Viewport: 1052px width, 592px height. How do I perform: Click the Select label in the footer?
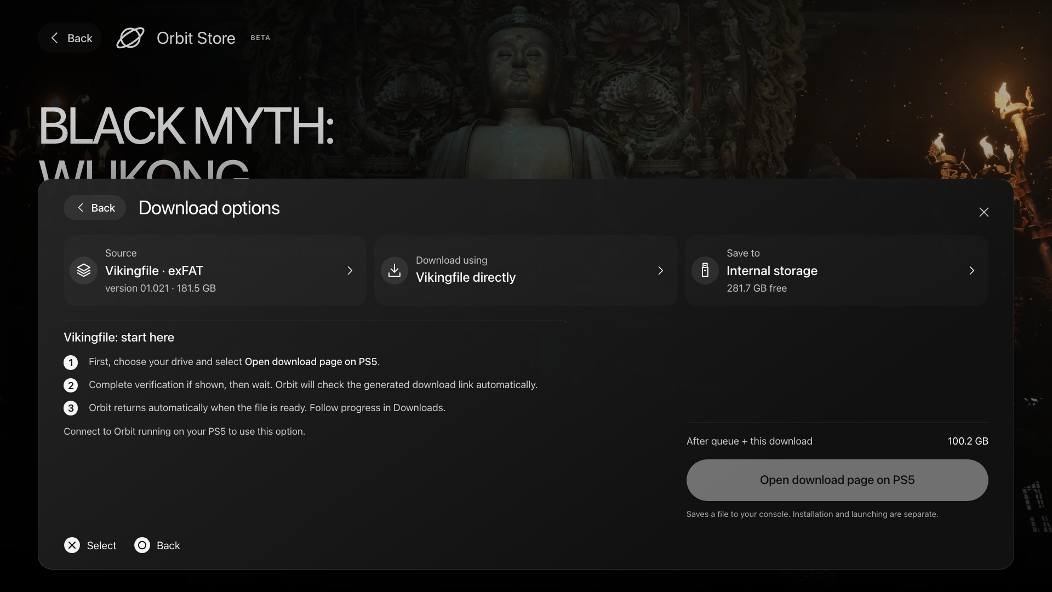101,545
